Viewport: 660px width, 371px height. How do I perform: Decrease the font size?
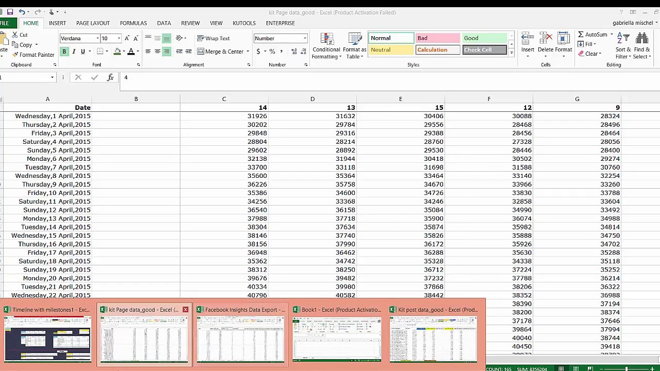coord(136,39)
